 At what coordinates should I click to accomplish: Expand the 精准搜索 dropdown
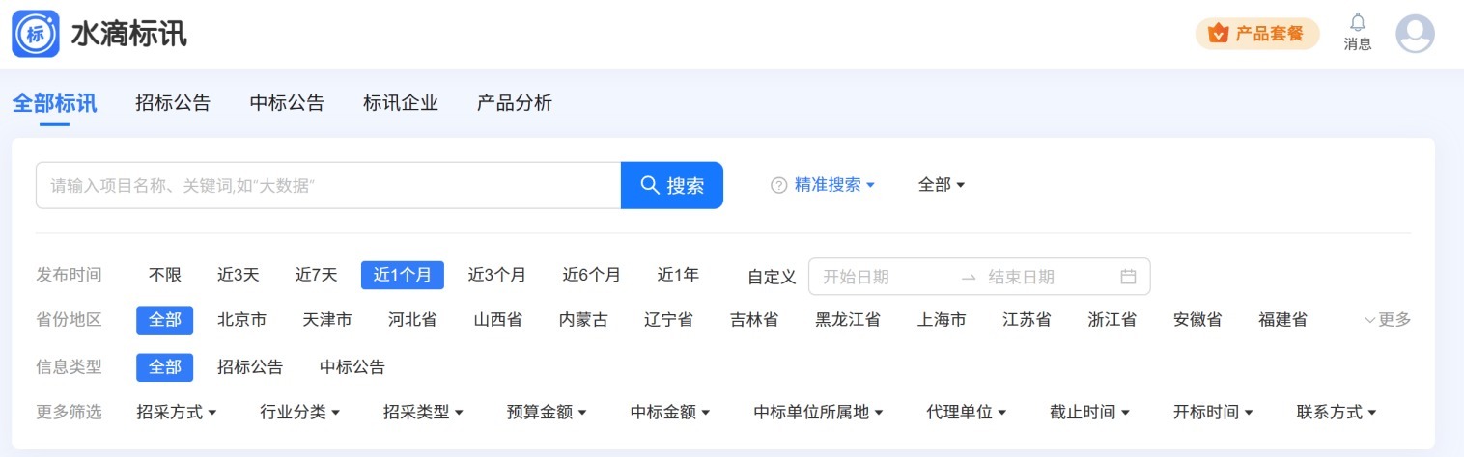click(834, 185)
